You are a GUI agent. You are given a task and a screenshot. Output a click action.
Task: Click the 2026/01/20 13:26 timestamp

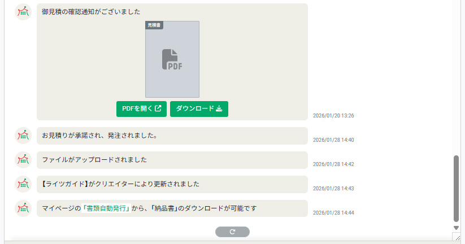(333, 116)
